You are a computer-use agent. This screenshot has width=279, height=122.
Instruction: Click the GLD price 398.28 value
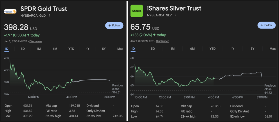pyautogui.click(x=16, y=28)
